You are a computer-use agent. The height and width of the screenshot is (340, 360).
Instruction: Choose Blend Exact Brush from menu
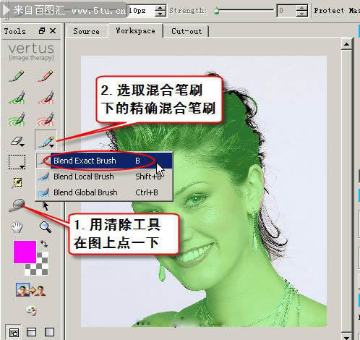tap(104, 161)
